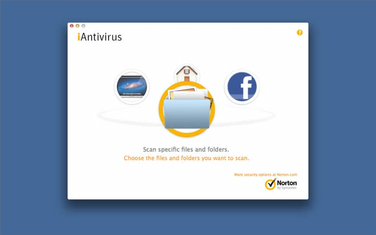Follow the 'More security options at Norton.com' link

(x=265, y=175)
